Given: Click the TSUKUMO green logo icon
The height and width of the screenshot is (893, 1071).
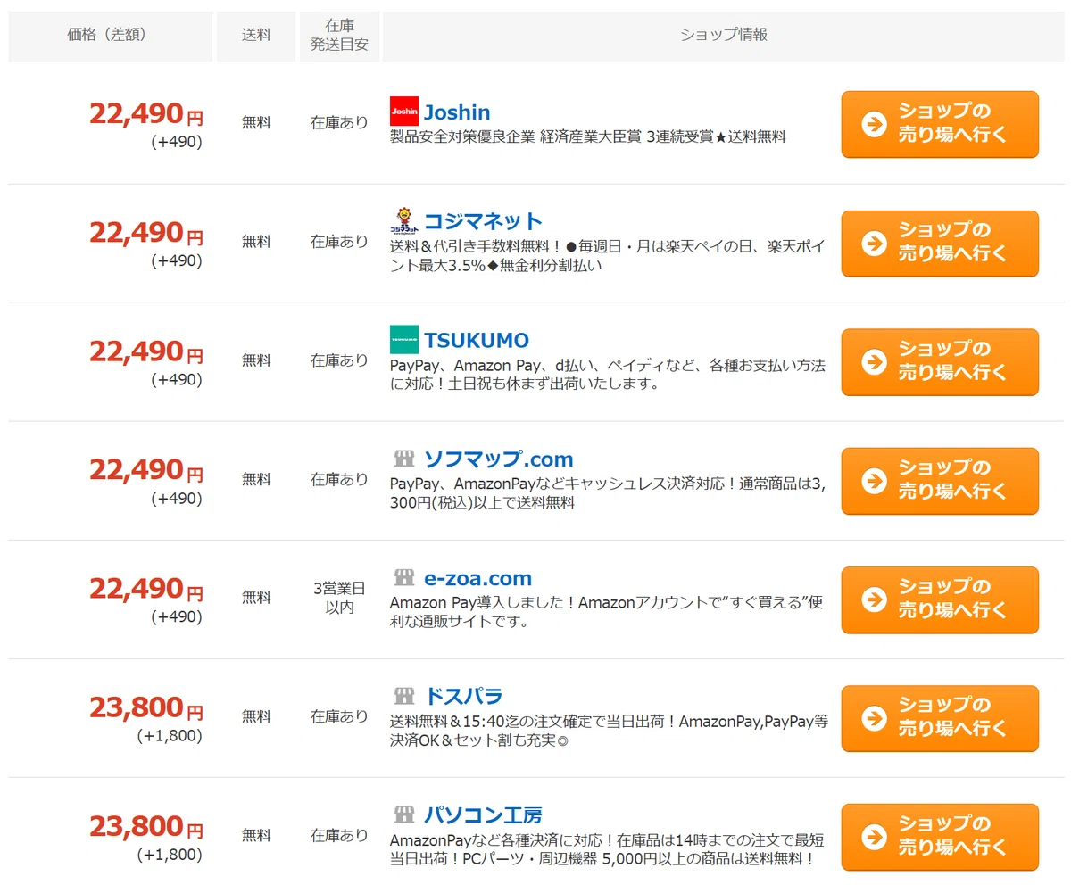Looking at the screenshot, I should pyautogui.click(x=404, y=340).
